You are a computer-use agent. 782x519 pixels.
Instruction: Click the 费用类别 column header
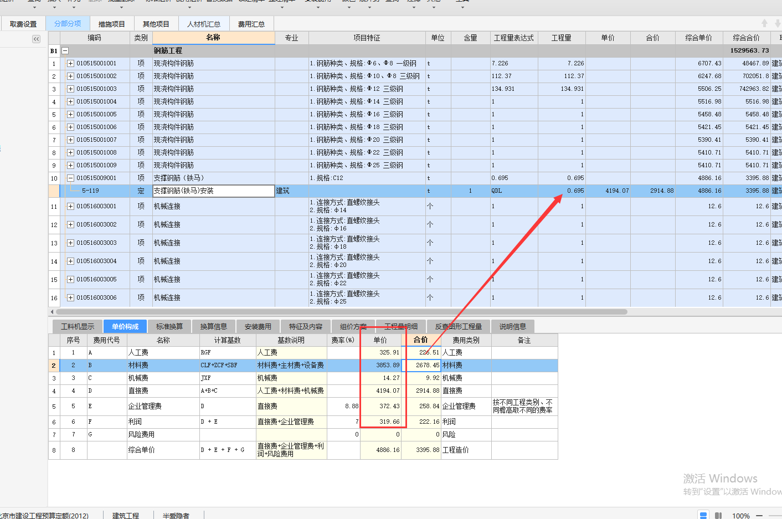click(x=466, y=340)
